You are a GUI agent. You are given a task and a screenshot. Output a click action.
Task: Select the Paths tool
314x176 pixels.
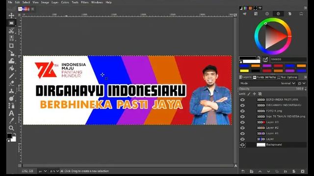coord(11,106)
